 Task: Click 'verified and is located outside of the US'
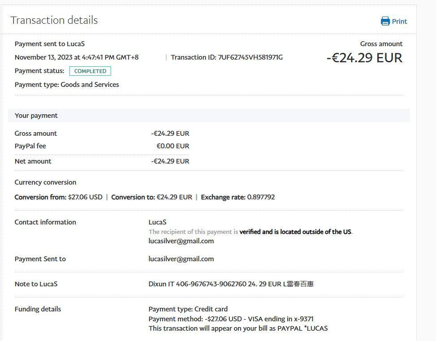click(295, 232)
